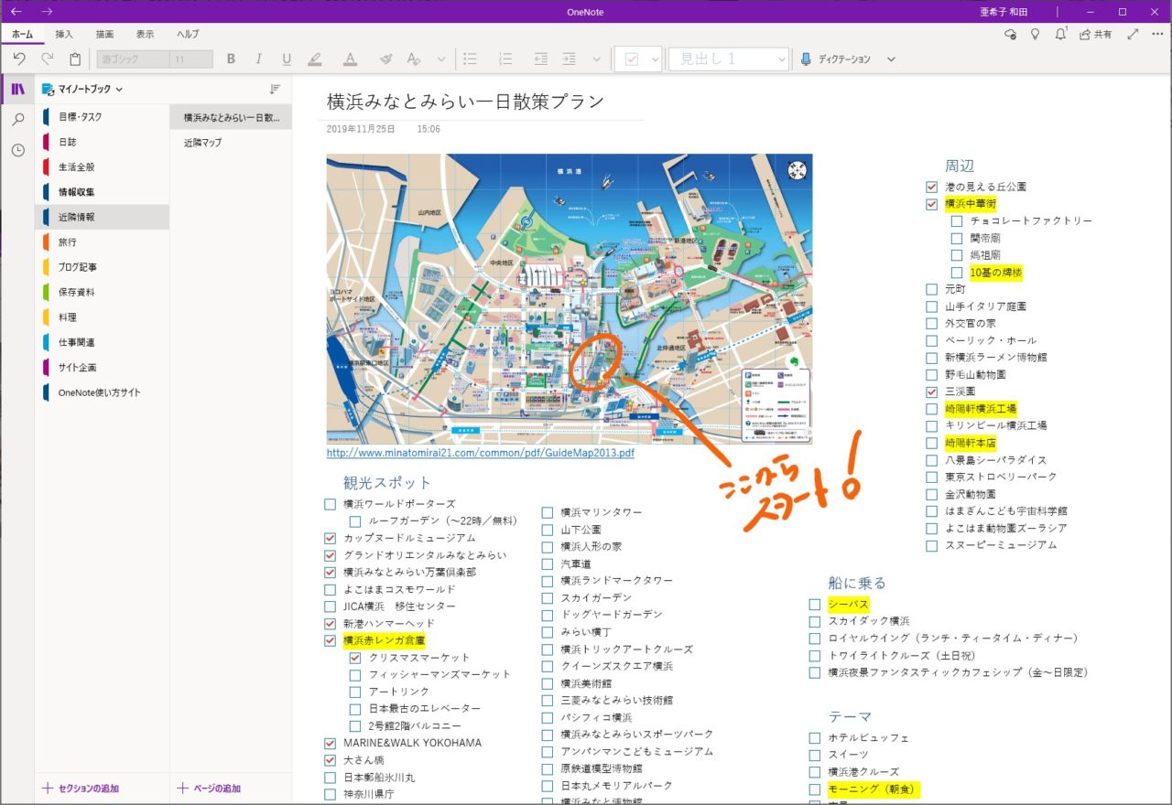
Task: Open the 描画 ribbon tab
Action: (x=104, y=34)
